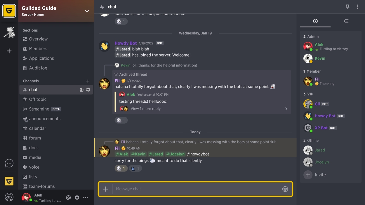This screenshot has height=205, width=365.
Task: Click the plus icon to attach media
Action: [105, 189]
